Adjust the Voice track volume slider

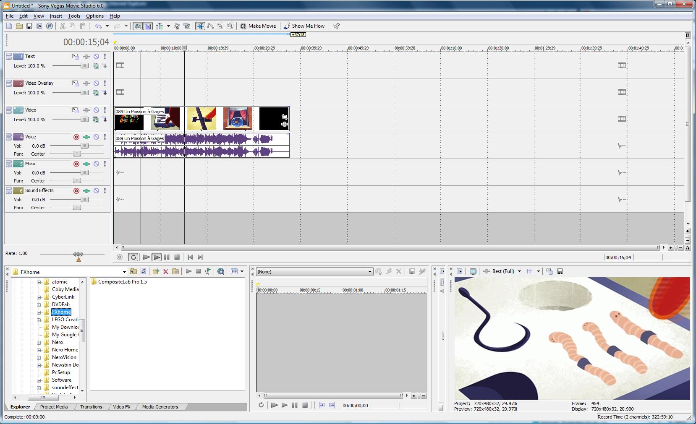84,146
